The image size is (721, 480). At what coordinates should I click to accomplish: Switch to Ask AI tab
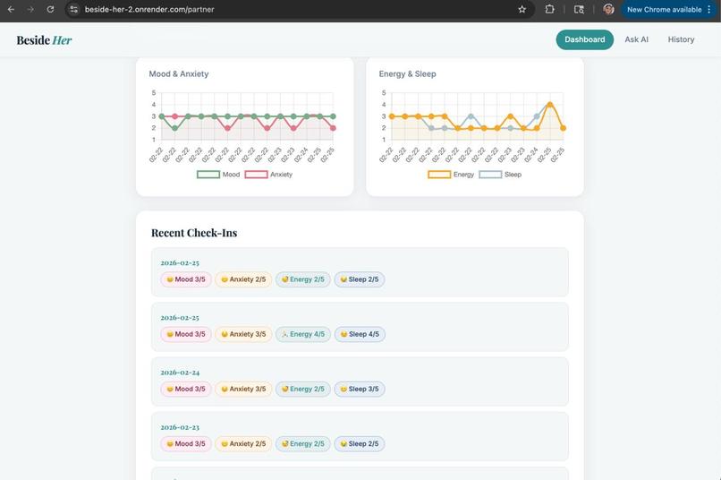636,39
